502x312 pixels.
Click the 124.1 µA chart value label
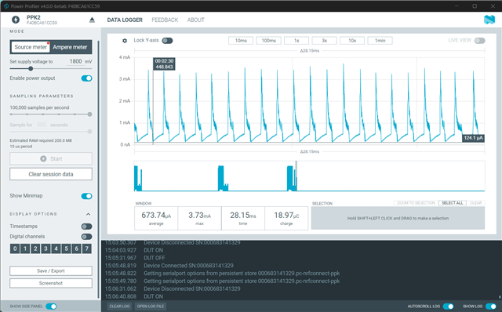pyautogui.click(x=474, y=138)
